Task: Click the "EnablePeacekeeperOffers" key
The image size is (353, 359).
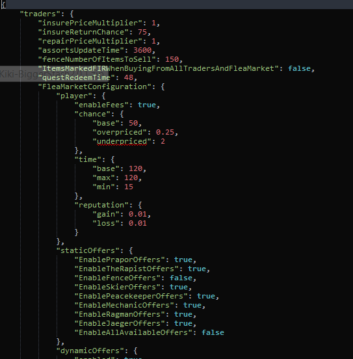Action: [131, 296]
